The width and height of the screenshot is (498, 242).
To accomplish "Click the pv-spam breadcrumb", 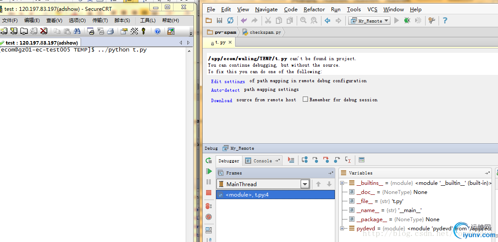I will [221, 32].
